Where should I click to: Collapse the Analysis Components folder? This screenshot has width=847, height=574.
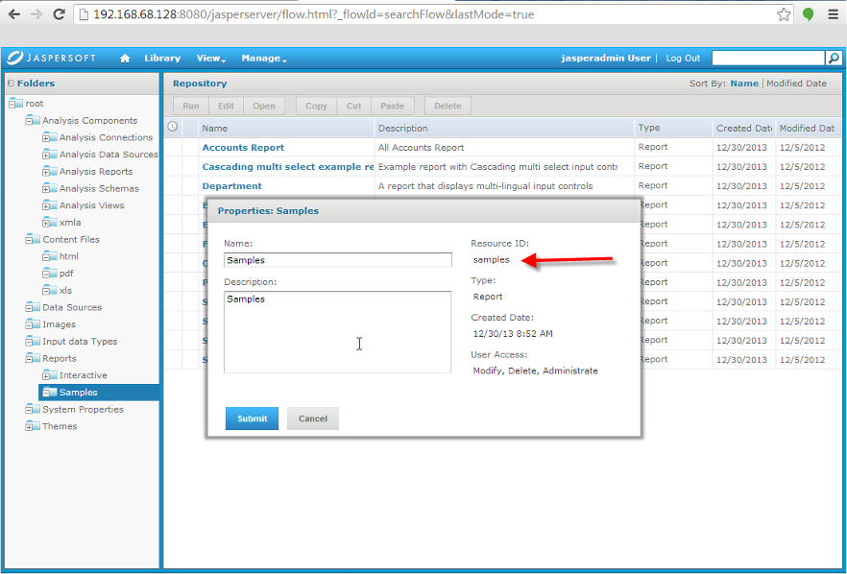pyautogui.click(x=28, y=121)
